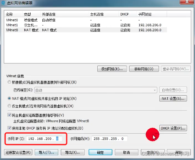The image size is (195, 160).
Task: Select bridged mode radio button (桥接模式)
Action: pyautogui.click(x=9, y=82)
